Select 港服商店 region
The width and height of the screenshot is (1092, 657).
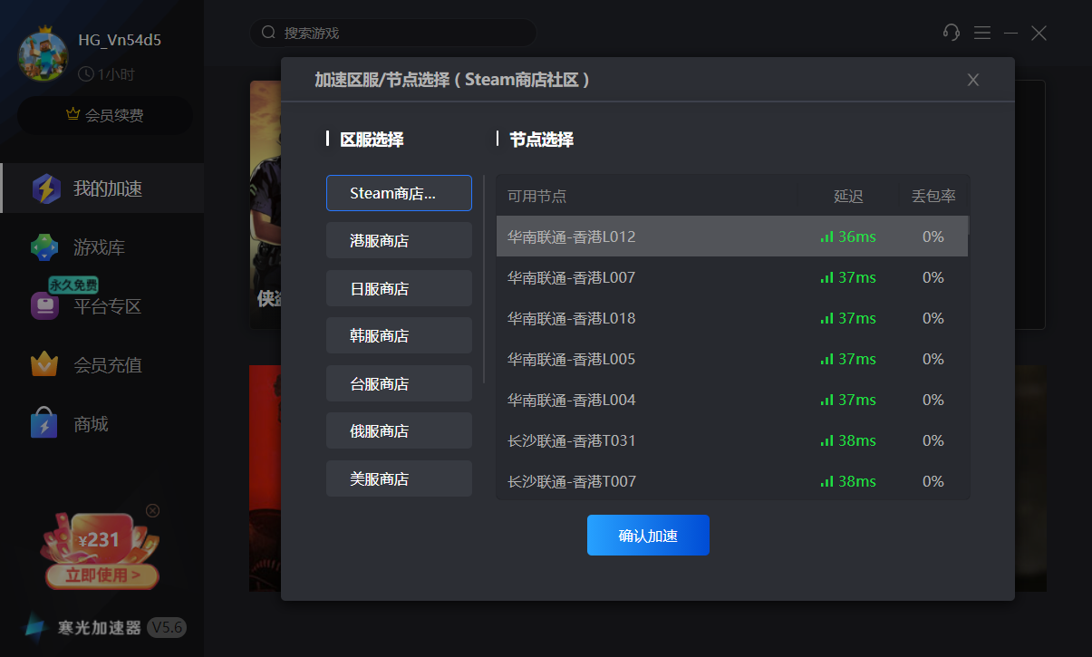(x=399, y=241)
